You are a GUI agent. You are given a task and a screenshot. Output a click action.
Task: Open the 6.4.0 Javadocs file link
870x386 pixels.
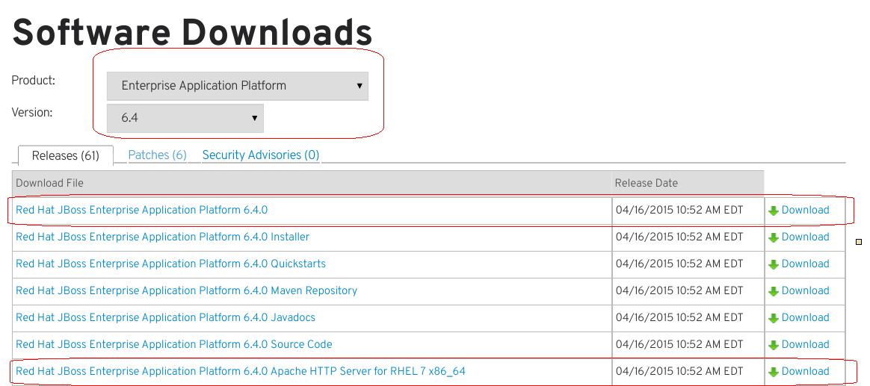tap(165, 318)
